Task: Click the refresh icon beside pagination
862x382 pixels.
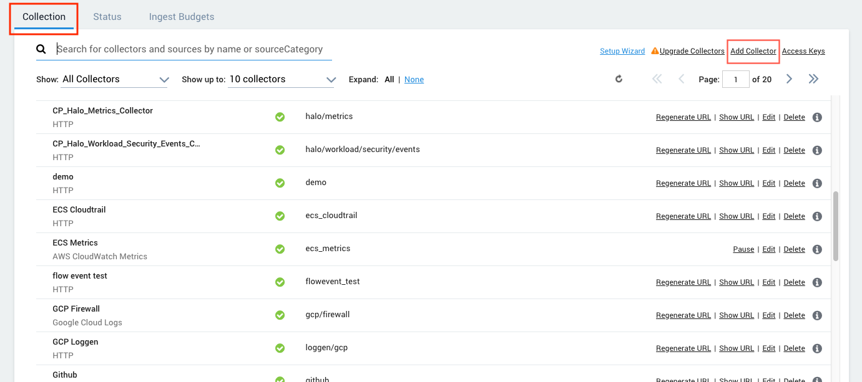Action: [x=619, y=79]
